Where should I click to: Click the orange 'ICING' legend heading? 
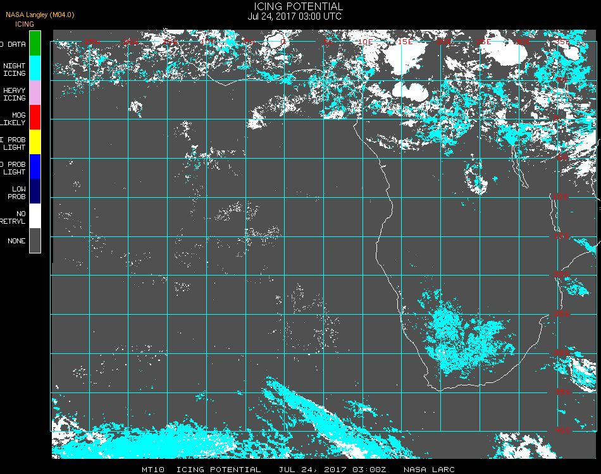point(25,24)
